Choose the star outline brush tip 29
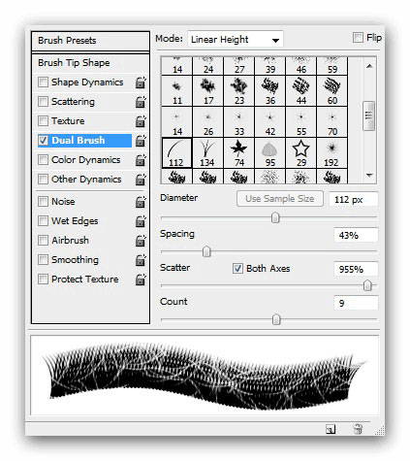Image resolution: width=410 pixels, height=461 pixels. [x=300, y=153]
